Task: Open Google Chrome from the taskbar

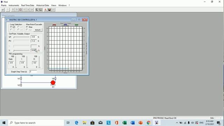Action: [x=148, y=123]
